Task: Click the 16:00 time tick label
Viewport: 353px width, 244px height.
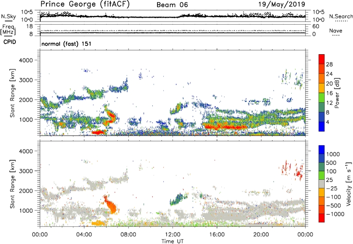Action: 217,235
